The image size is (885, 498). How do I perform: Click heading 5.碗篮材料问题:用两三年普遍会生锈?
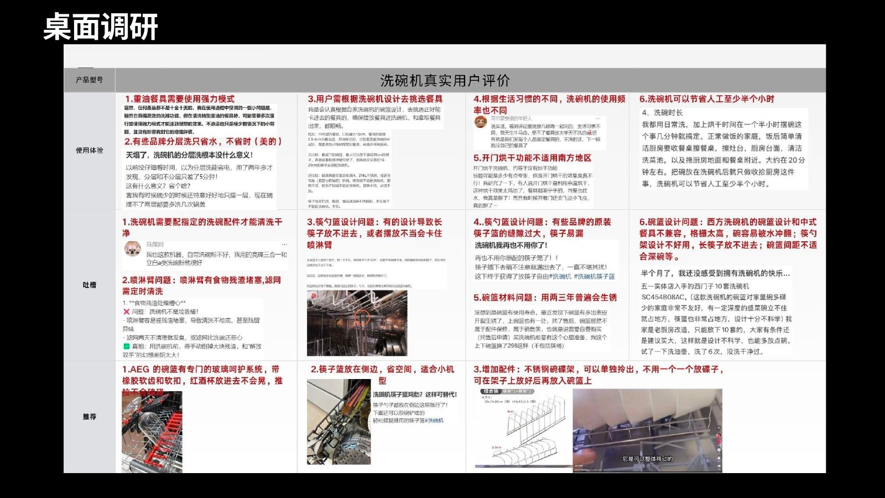(545, 298)
